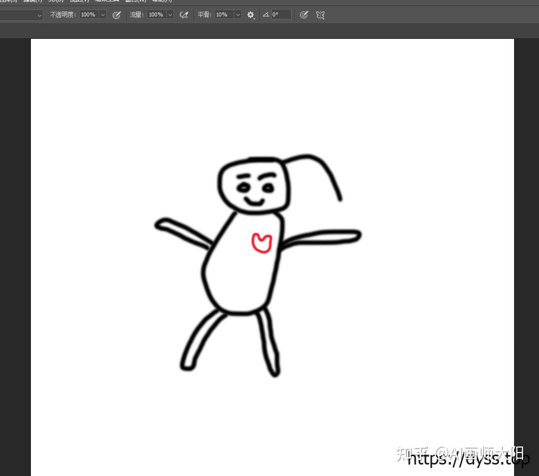Open the 不透明度 percentage dropdown arrow
The image size is (539, 476).
pyautogui.click(x=102, y=14)
